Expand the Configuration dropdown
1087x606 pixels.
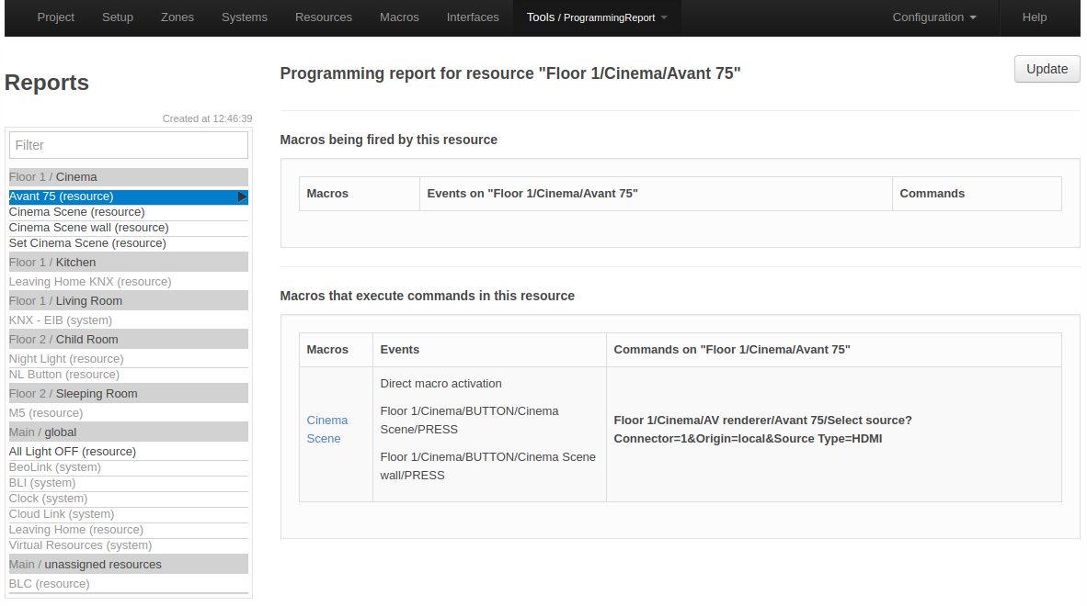933,17
